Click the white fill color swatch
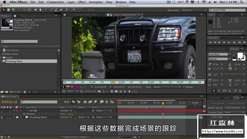The height and width of the screenshot is (139, 247). click(x=240, y=55)
